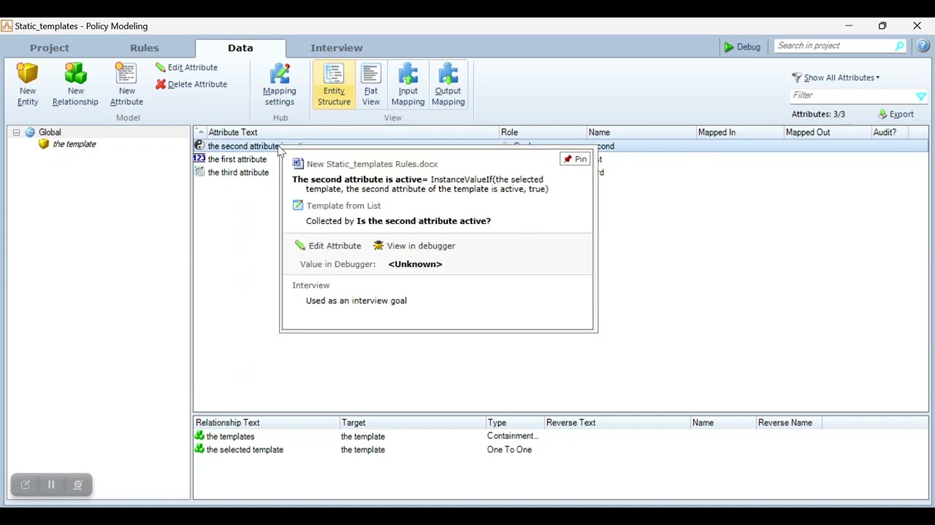
Task: Sort by Relationship Text column
Action: coord(267,423)
